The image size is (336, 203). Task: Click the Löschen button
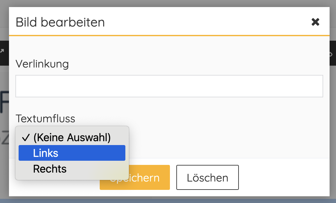pos(207,178)
